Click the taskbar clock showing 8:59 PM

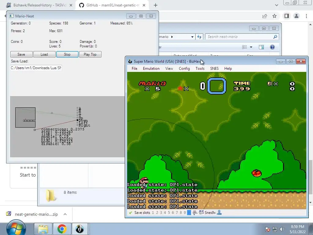(297, 229)
